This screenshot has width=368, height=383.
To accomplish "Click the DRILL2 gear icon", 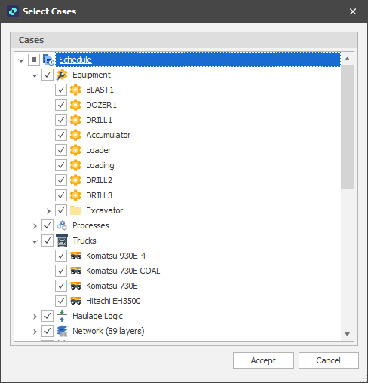I will [x=75, y=180].
